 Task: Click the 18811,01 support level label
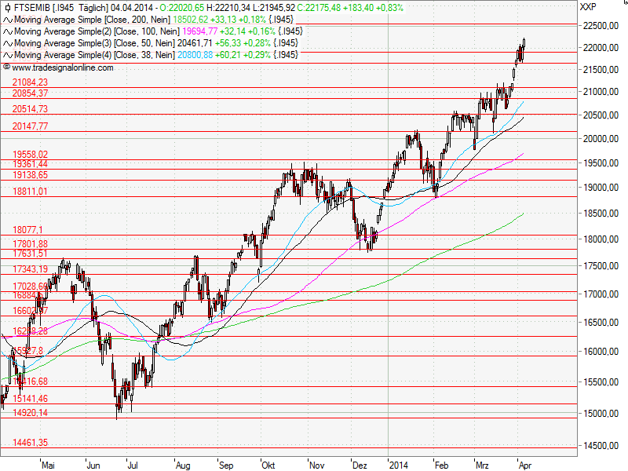tap(30, 190)
